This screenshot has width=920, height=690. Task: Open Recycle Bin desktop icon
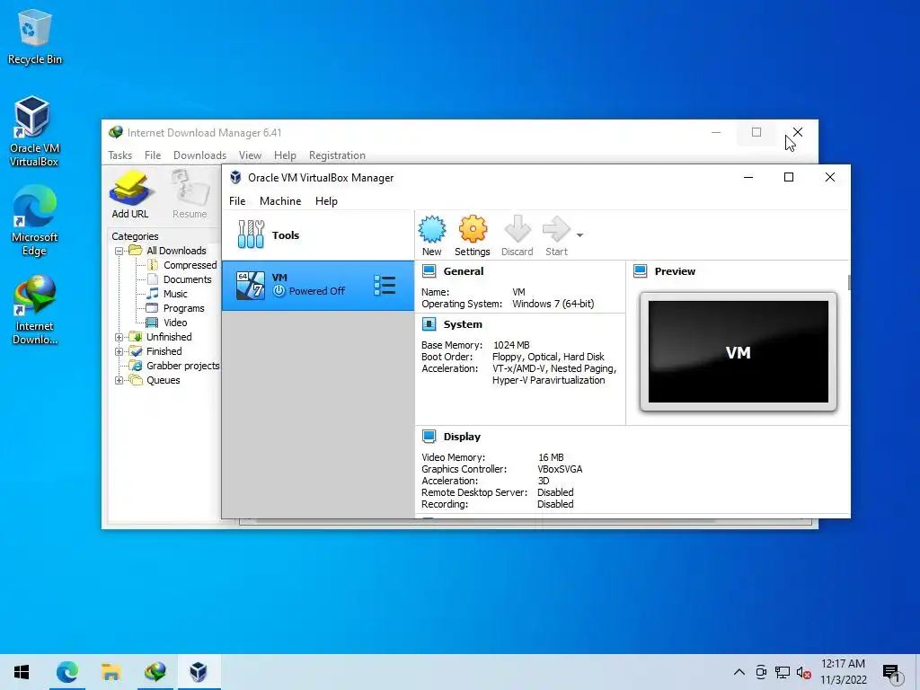tap(35, 36)
